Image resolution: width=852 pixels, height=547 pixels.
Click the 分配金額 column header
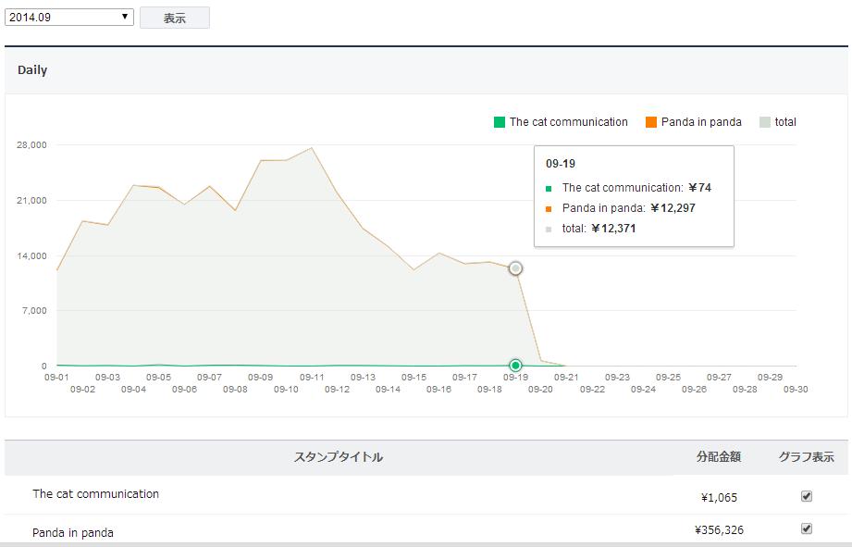pos(719,457)
